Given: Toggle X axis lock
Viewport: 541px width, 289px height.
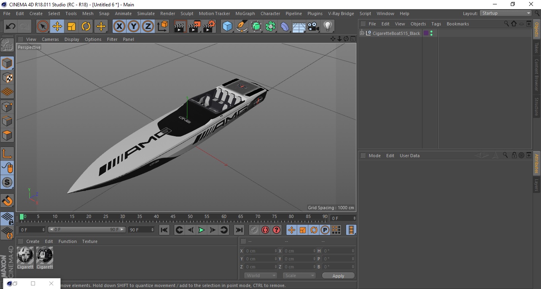Looking at the screenshot, I should [119, 27].
